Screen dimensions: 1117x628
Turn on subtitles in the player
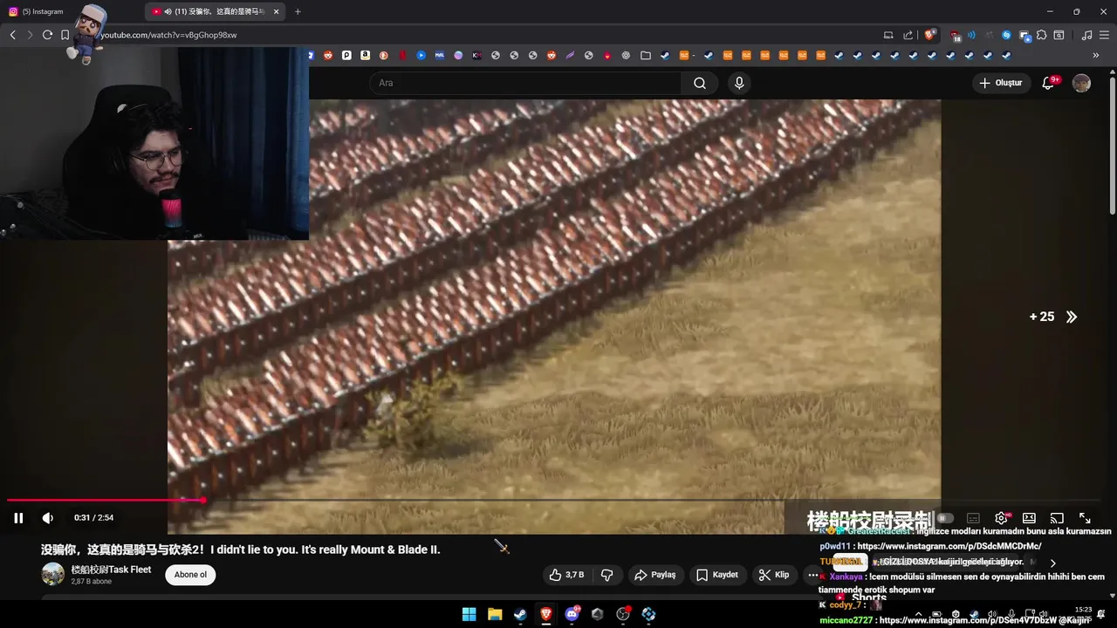tap(973, 518)
